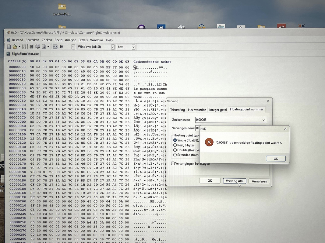Viewport: 325px width, 243px height.
Task: Click offset row 00000000
Action: 17,67
